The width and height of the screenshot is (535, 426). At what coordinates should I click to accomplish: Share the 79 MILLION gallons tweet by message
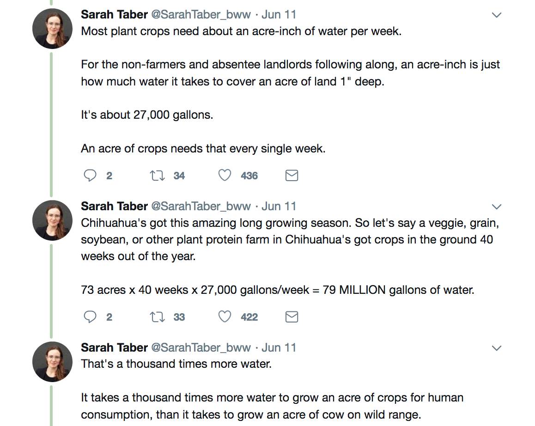292,317
